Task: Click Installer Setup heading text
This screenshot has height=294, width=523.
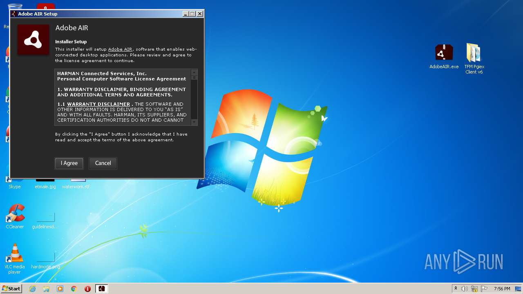Action: click(71, 42)
